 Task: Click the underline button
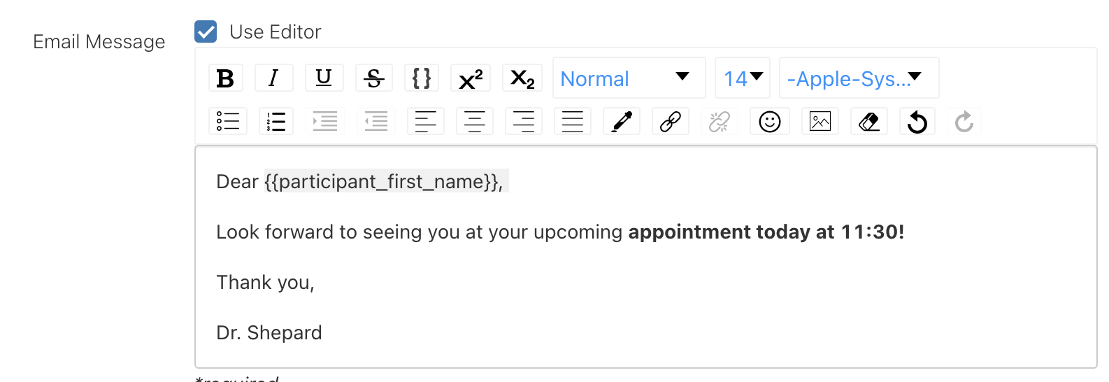(x=324, y=78)
